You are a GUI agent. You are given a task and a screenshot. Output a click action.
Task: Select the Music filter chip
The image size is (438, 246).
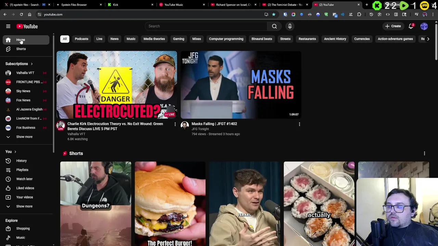(x=131, y=39)
